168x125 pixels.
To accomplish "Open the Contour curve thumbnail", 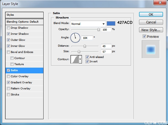I will [75, 59].
